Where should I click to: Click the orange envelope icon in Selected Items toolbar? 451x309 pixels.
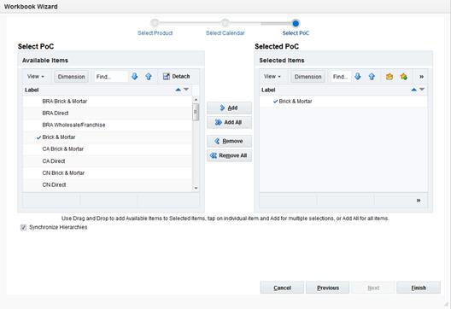(x=389, y=77)
